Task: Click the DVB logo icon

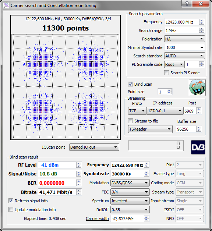Action: [198, 148]
